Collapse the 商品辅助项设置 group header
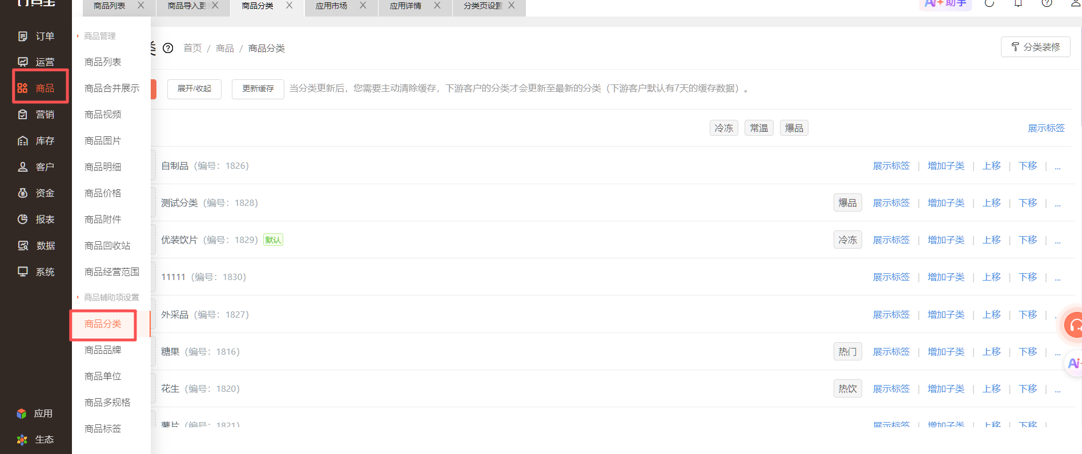Viewport: 1082px width, 454px height. click(111, 298)
